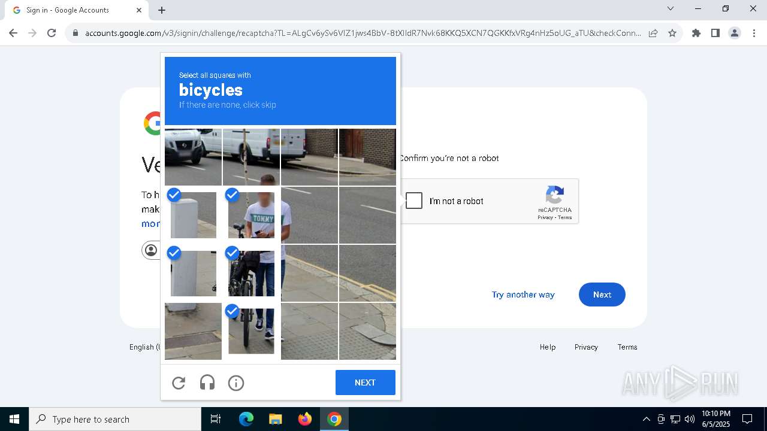The height and width of the screenshot is (431, 767).
Task: Open the meet-now tray icon
Action: [x=661, y=419]
